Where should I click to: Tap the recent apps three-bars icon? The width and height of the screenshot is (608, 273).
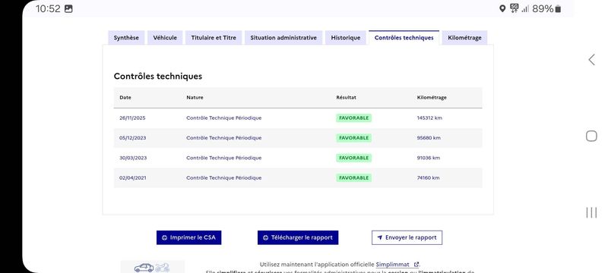click(591, 212)
